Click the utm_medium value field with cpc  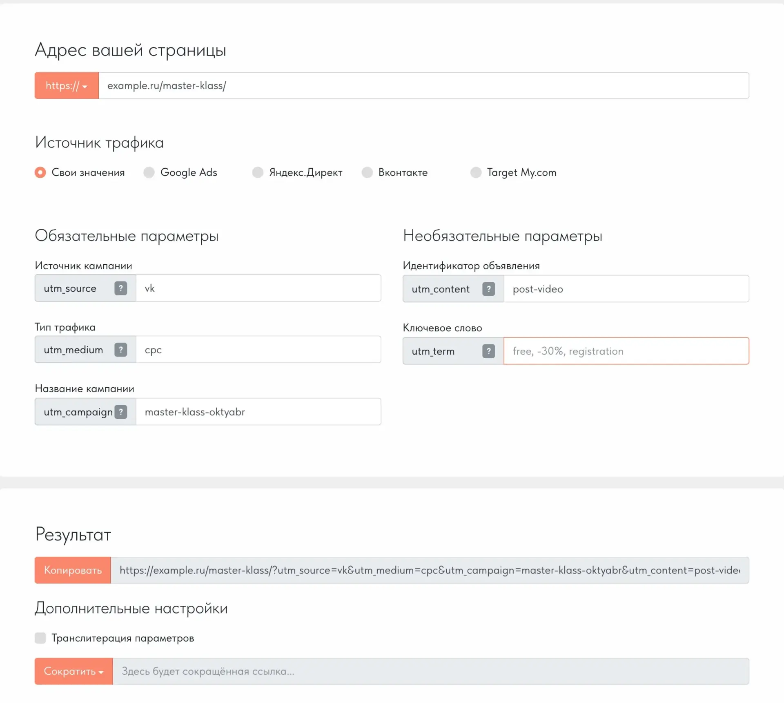[x=258, y=350]
